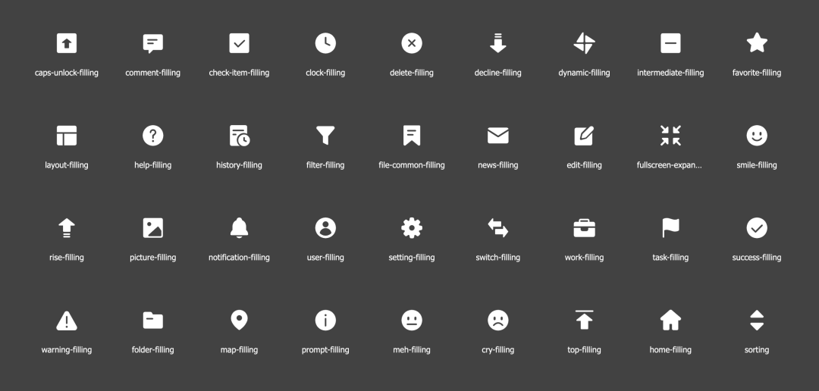Choose the map-filling location pin icon
819x391 pixels.
coord(239,320)
